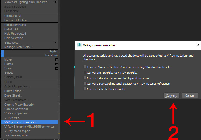Enable Convert selected nodes only
Image resolution: width=201 pixels, height=140 pixels.
85,89
